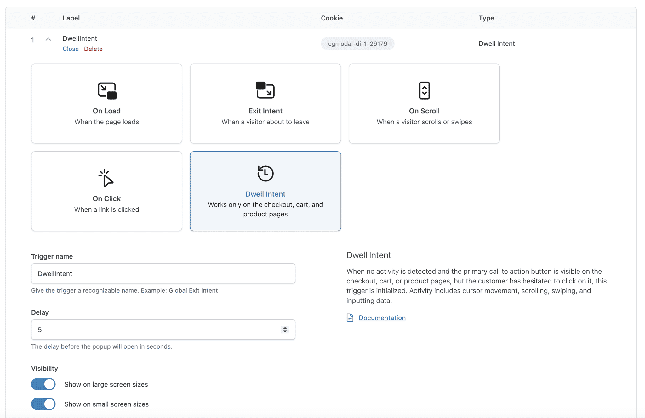Click the Visibility section label
This screenshot has height=418, width=645.
44,369
